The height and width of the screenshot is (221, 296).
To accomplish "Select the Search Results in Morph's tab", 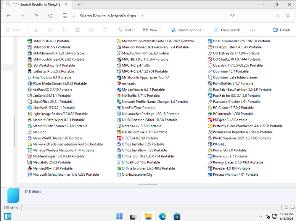I will pyautogui.click(x=37, y=4).
